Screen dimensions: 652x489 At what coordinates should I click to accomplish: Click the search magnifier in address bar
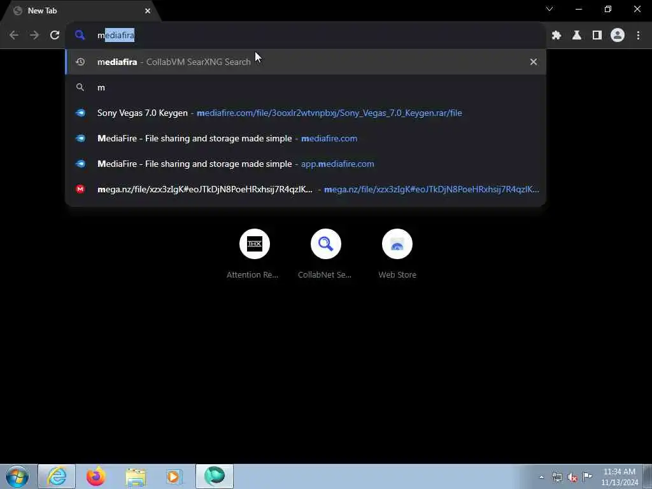tap(80, 36)
